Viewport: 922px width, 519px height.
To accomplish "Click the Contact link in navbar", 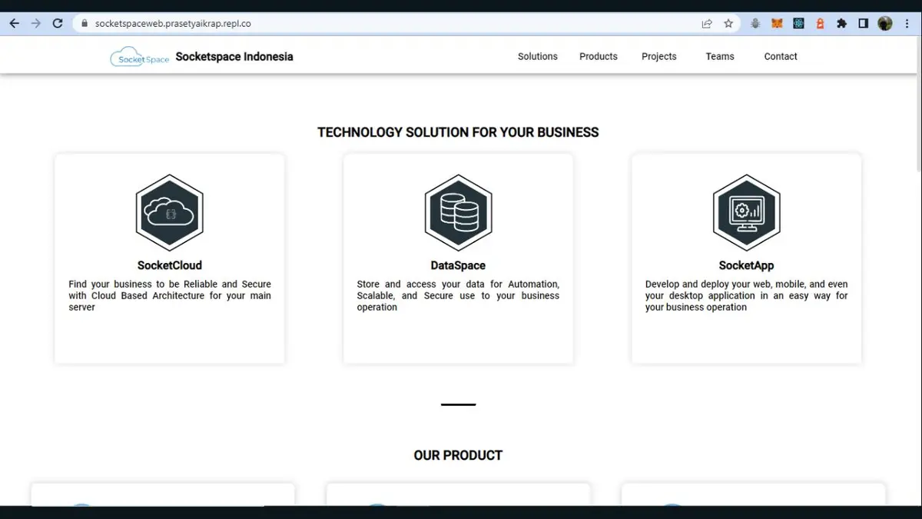I will pyautogui.click(x=781, y=57).
